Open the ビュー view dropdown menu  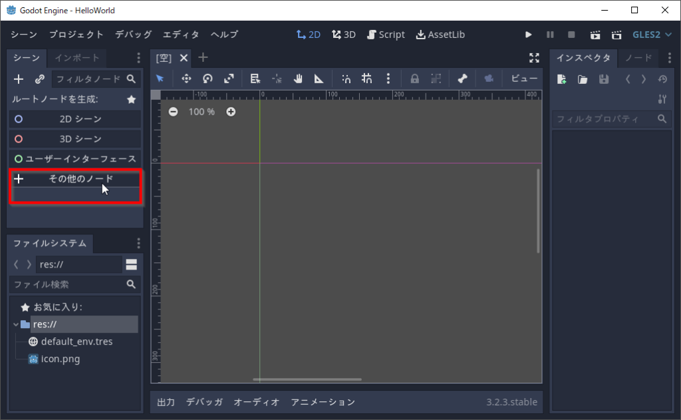point(523,79)
